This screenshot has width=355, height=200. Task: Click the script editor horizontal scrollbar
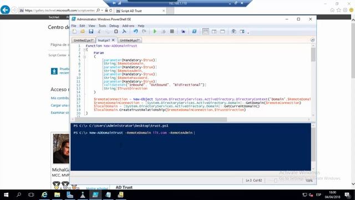[x=151, y=119]
